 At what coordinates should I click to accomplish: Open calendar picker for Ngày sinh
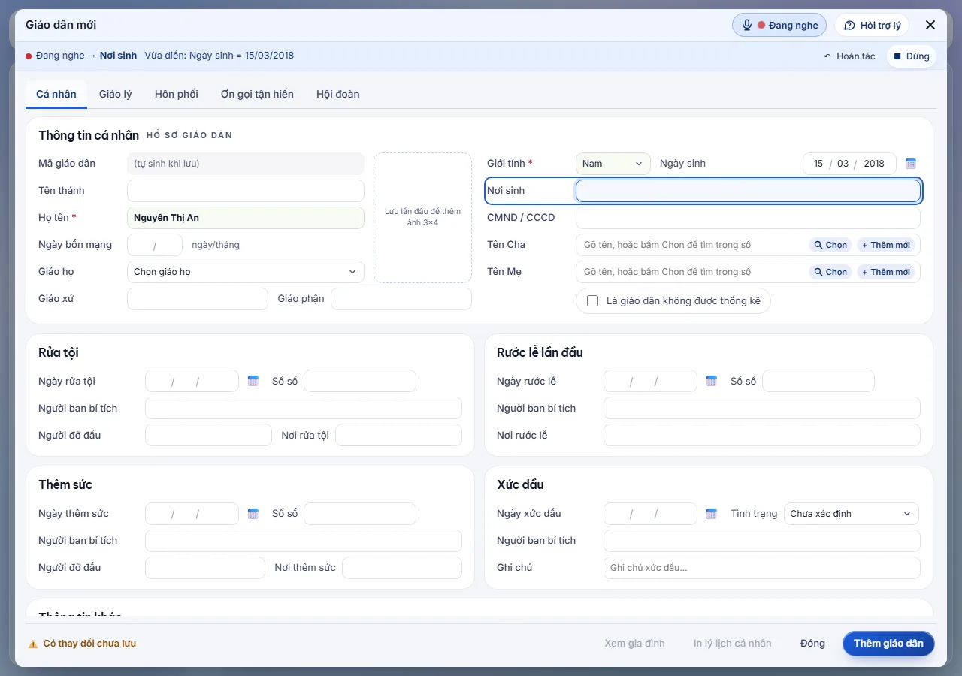click(x=911, y=164)
